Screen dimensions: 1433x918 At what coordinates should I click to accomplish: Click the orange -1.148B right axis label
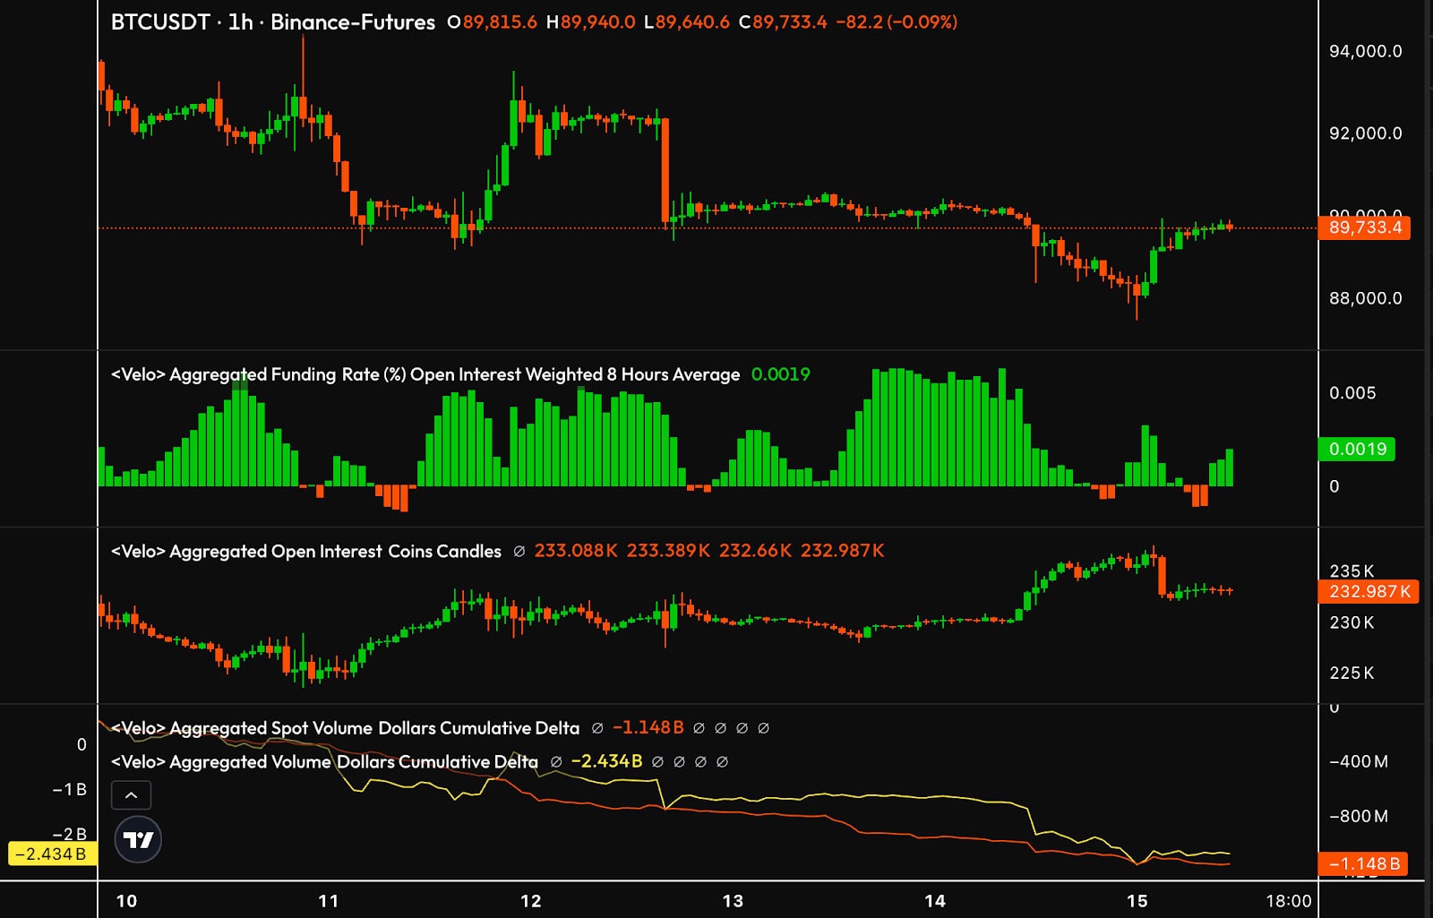click(1362, 863)
